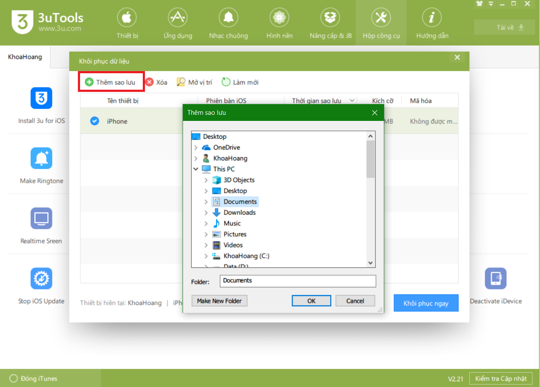Click Install 3u for iOS icon
540x387 pixels.
click(x=42, y=98)
